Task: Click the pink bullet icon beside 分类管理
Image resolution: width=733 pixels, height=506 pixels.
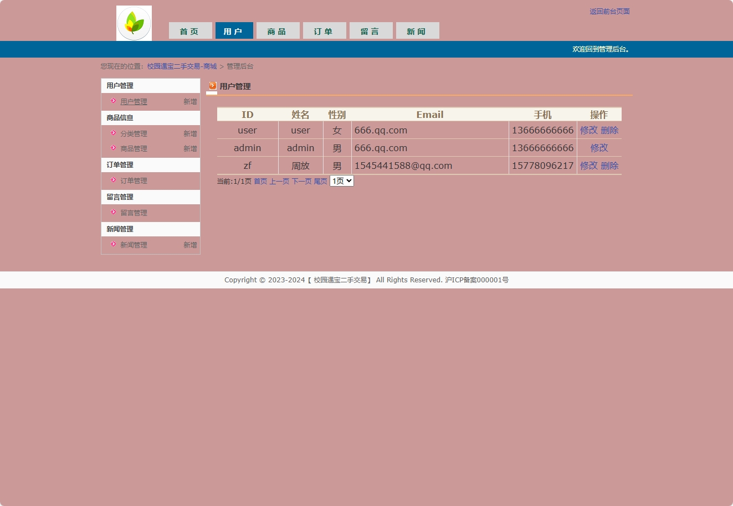Action: (x=113, y=133)
